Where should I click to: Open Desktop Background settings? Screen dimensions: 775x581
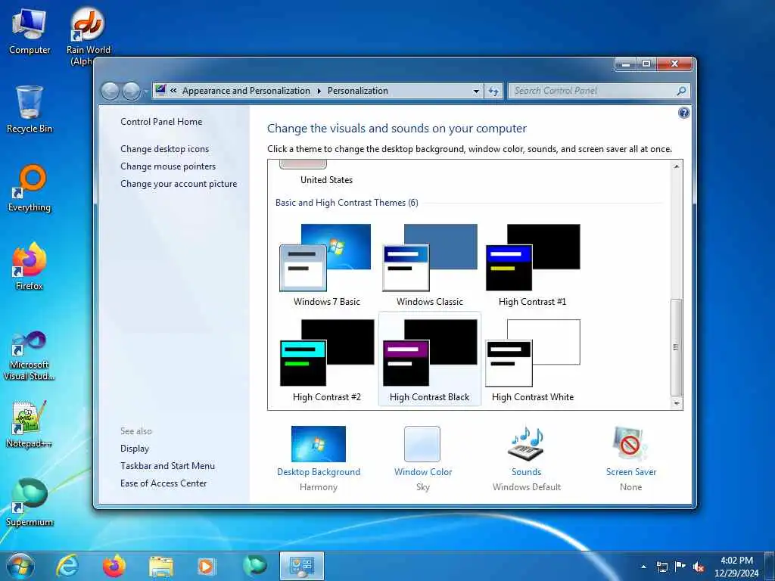tap(319, 458)
